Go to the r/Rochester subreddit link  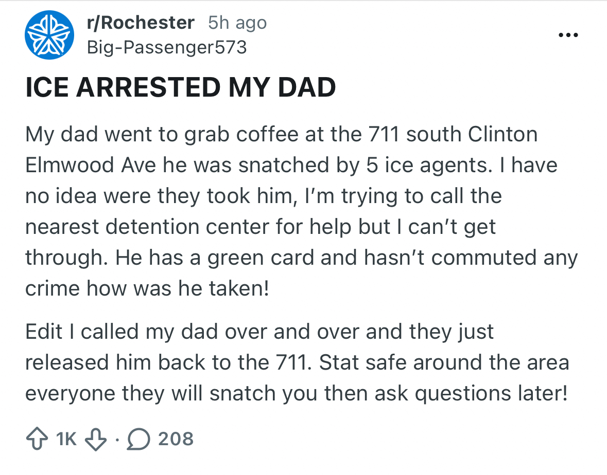pos(141,23)
